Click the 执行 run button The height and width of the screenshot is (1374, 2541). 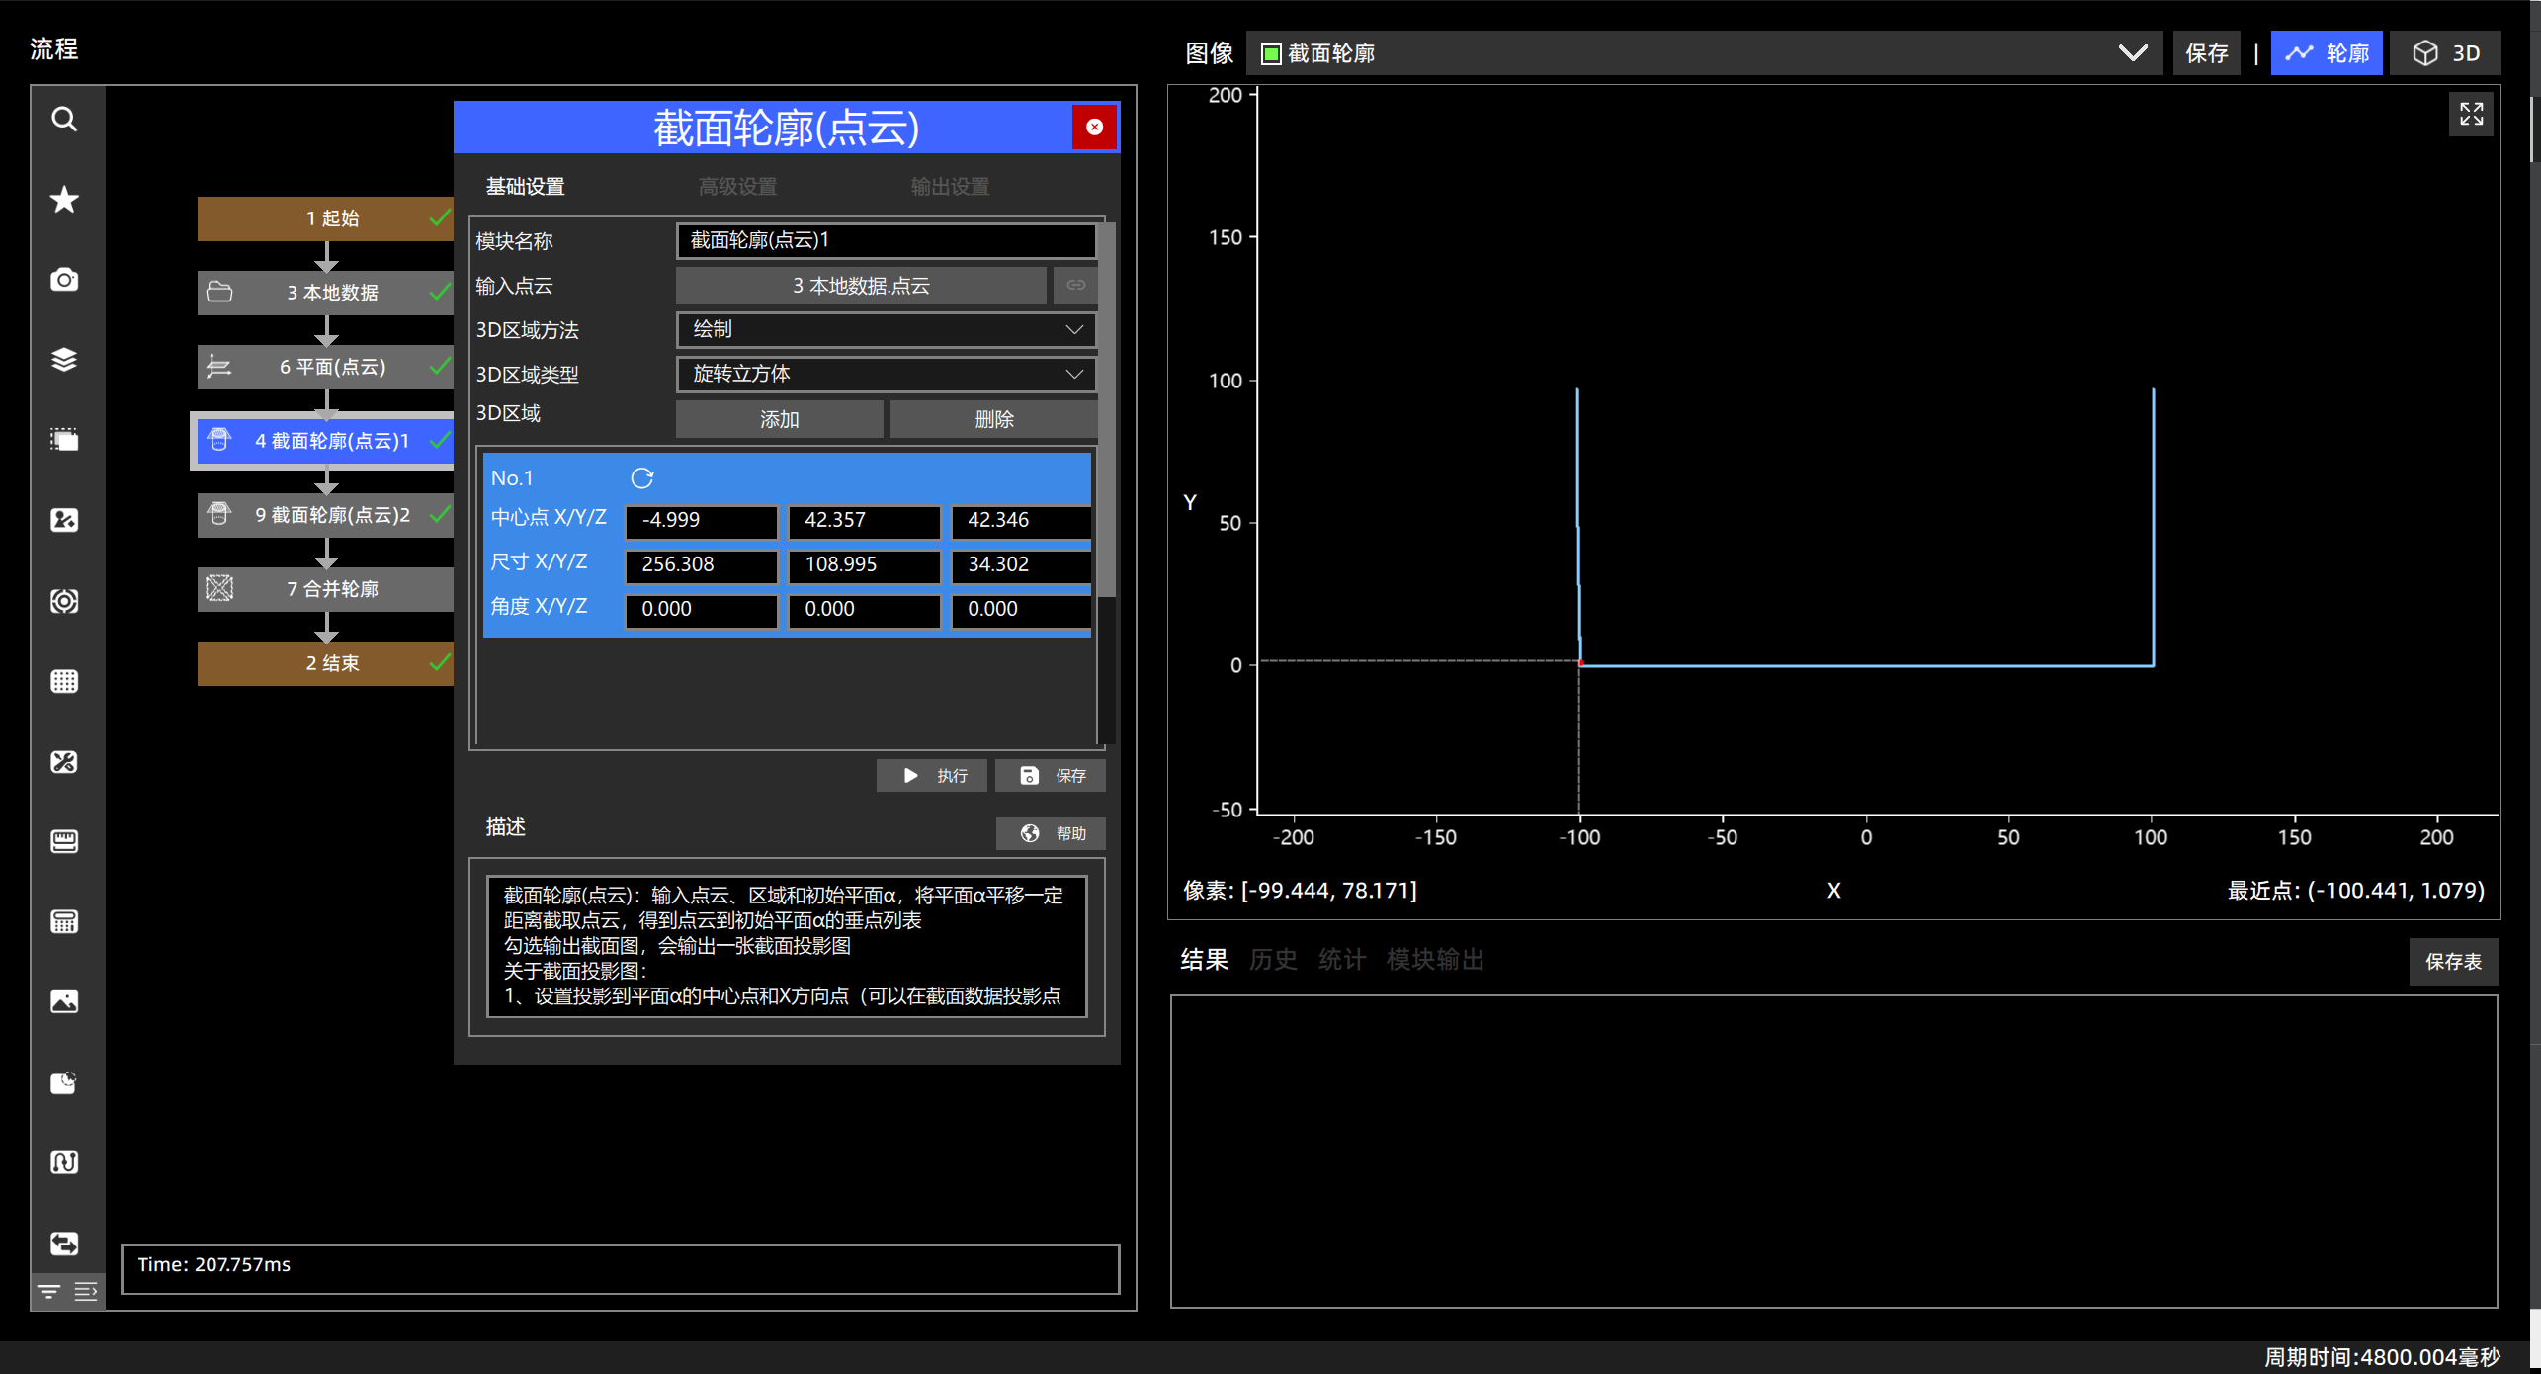[931, 776]
